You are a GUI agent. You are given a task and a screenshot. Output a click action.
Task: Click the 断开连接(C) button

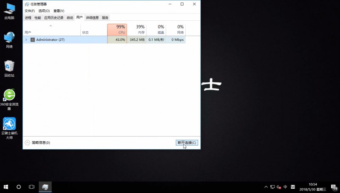tap(187, 143)
